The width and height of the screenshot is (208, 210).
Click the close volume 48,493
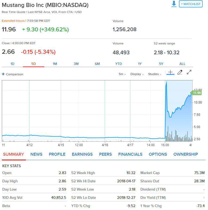tap(121, 52)
